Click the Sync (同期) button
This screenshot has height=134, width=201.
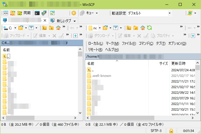[24, 13]
